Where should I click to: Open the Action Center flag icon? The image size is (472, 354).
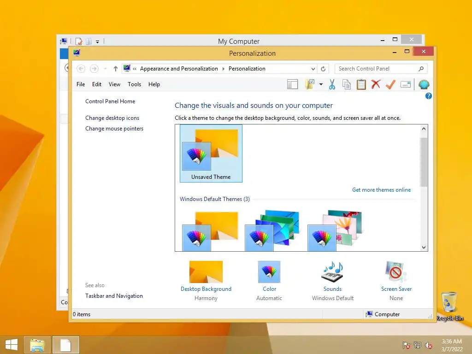point(407,345)
